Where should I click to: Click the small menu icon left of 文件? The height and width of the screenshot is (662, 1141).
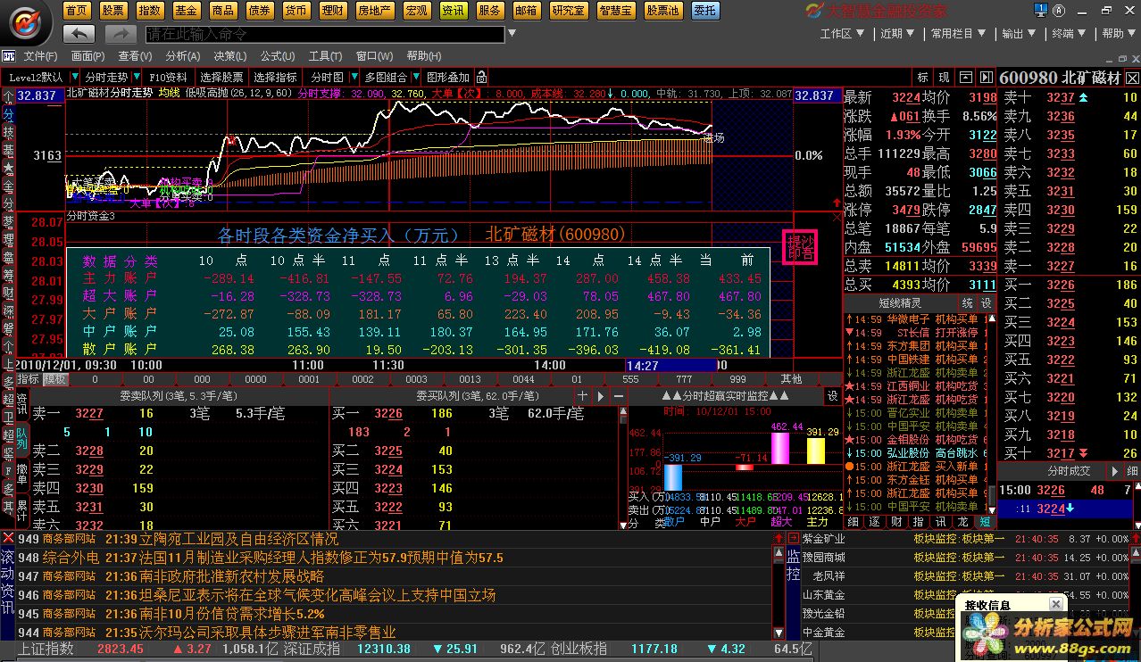point(9,55)
